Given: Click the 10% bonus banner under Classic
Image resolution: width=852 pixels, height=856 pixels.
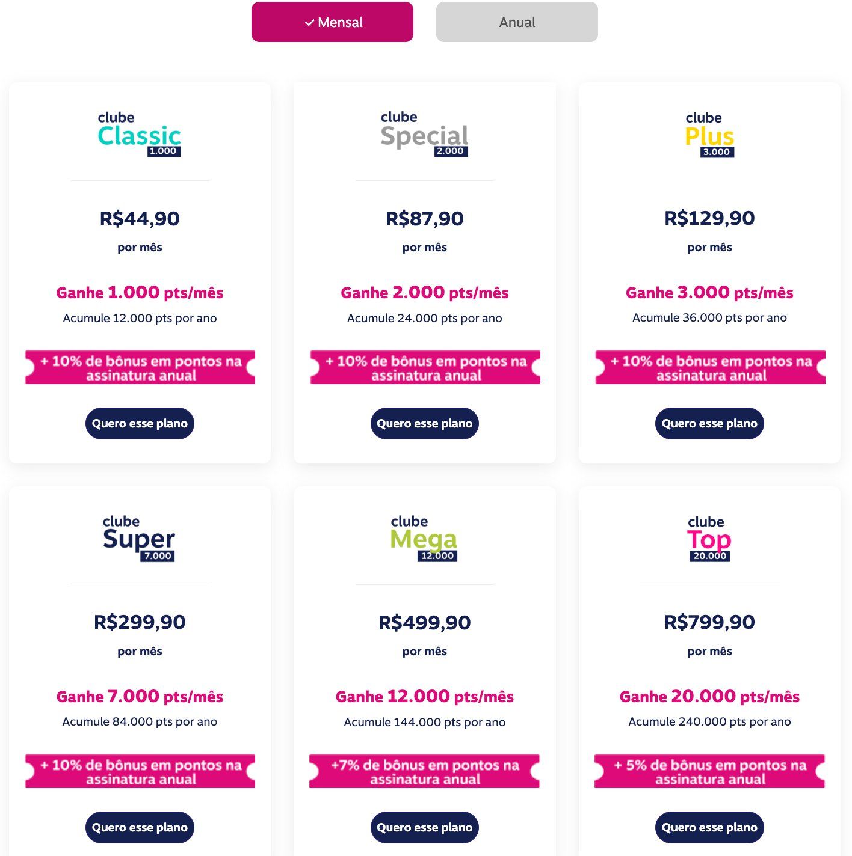Looking at the screenshot, I should click(140, 367).
